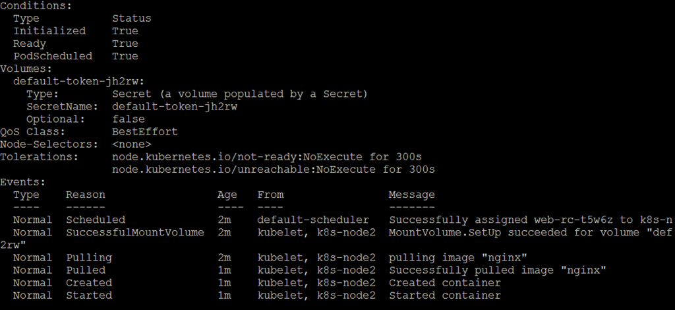This screenshot has height=310, width=675.
Task: Click the 'PodScheduled' condition label
Action: point(53,57)
